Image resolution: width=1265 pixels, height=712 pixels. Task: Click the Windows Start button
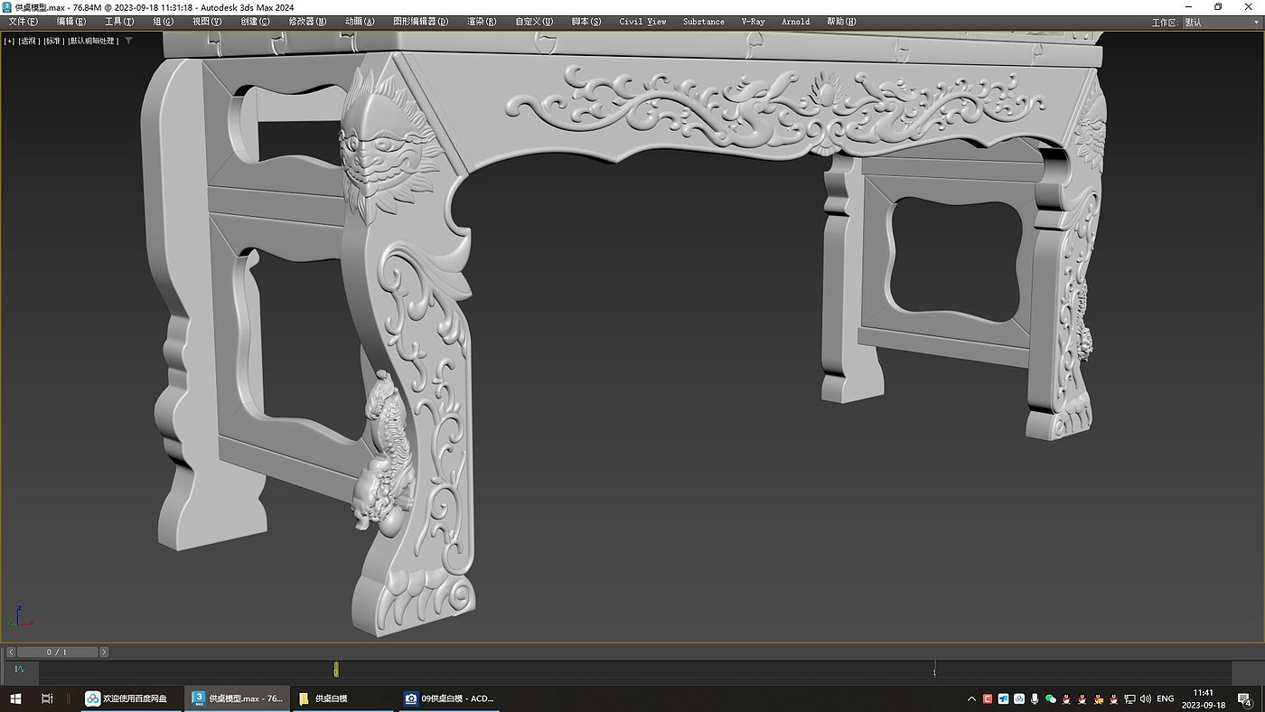(15, 698)
